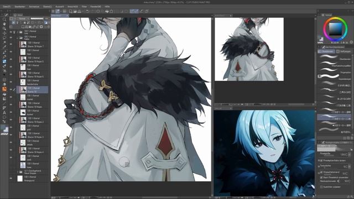Viewport: 354px width, 199px height.
Task: Switch to the main canvas document tab
Action: [60, 15]
